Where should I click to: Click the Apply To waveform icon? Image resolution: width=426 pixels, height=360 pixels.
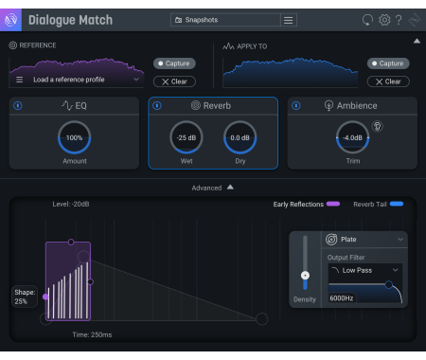pos(228,46)
